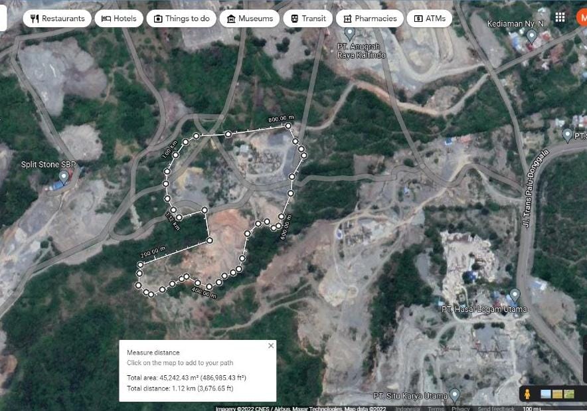Image resolution: width=587 pixels, height=411 pixels.
Task: Close the Measure distance panel
Action: pyautogui.click(x=271, y=345)
